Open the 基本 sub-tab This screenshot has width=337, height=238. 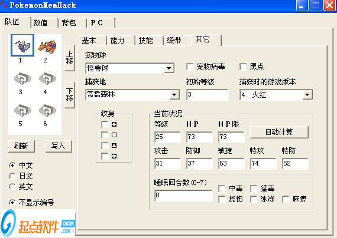(93, 41)
